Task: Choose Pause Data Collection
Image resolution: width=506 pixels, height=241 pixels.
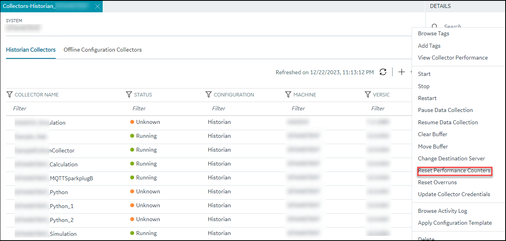Action: (x=445, y=110)
